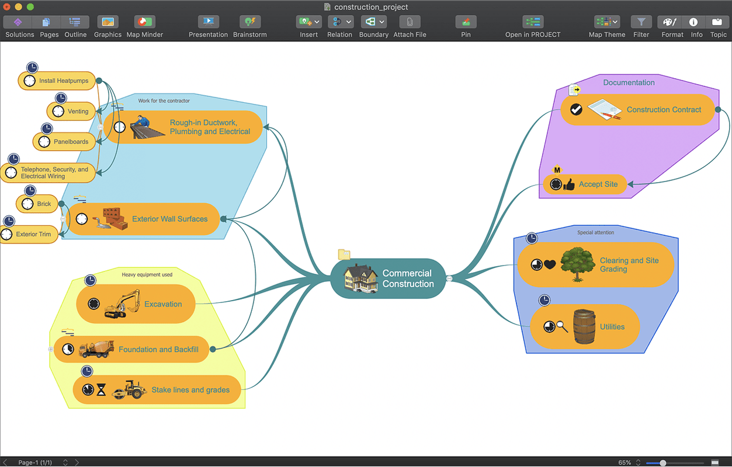Open Map Minder from the toolbar

144,22
